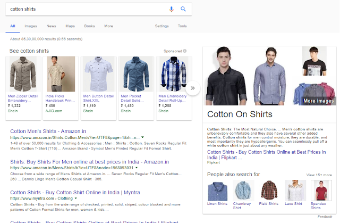The image size is (340, 223).
Task: Click the ₹ 1,332 price
Action: 14,106
